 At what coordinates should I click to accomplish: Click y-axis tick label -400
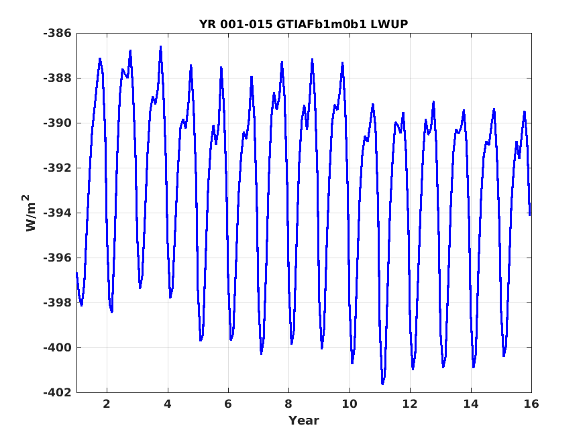pyautogui.click(x=57, y=347)
